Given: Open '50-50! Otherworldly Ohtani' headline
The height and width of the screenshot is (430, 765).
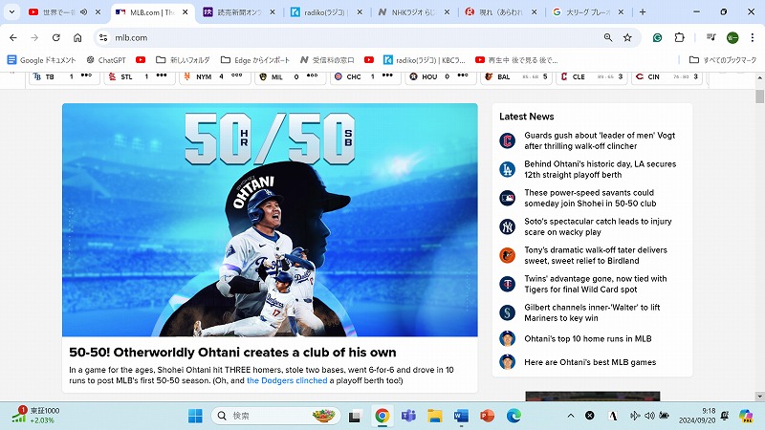Looking at the screenshot, I should (x=232, y=353).
